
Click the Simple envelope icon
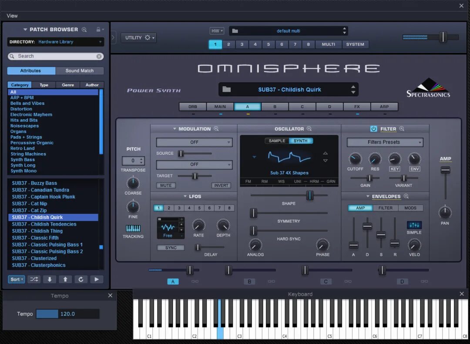414,225
